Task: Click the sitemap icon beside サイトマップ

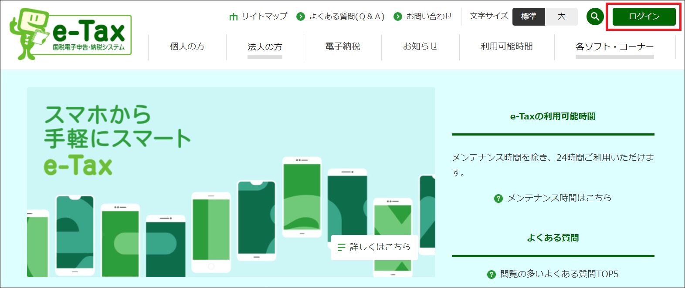Action: [234, 17]
